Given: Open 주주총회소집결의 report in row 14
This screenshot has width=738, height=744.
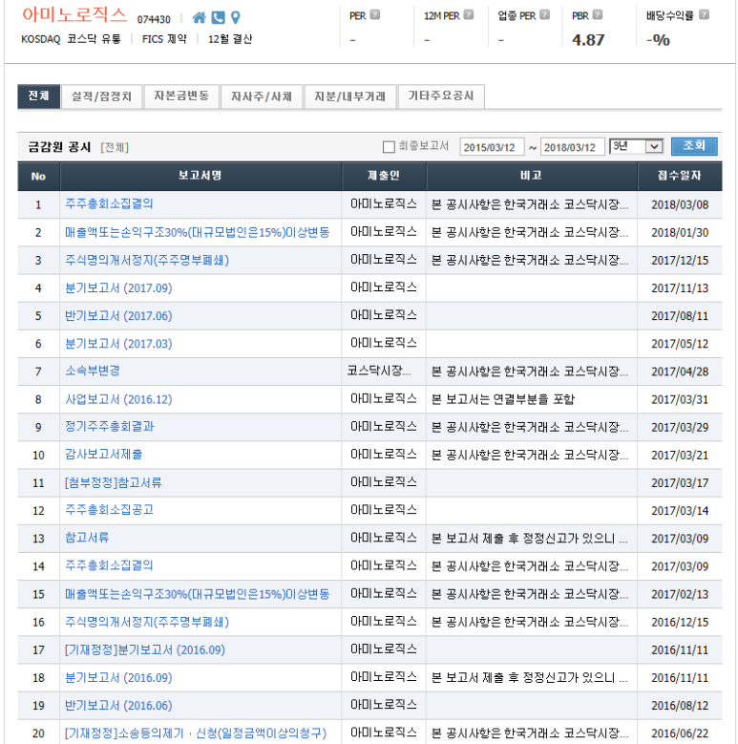Looking at the screenshot, I should 109,565.
